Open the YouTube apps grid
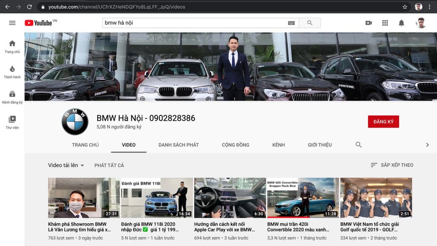Screen dimensions: 437x246 pos(385,23)
